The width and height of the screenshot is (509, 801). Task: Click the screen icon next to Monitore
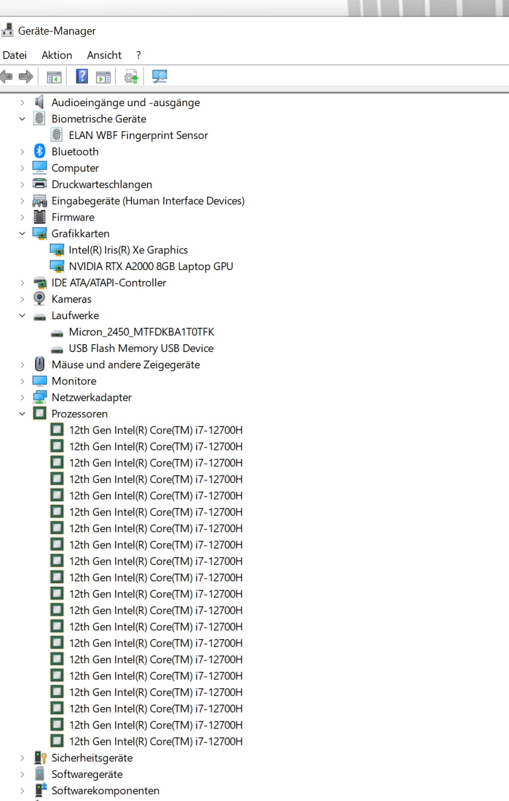[39, 381]
